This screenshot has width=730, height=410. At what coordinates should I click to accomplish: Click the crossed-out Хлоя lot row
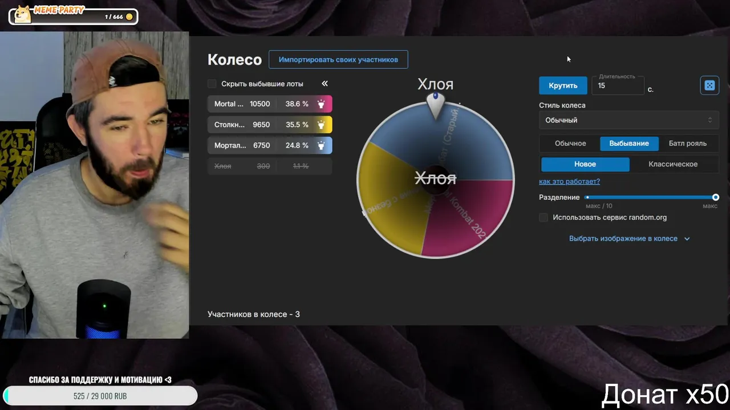point(270,166)
